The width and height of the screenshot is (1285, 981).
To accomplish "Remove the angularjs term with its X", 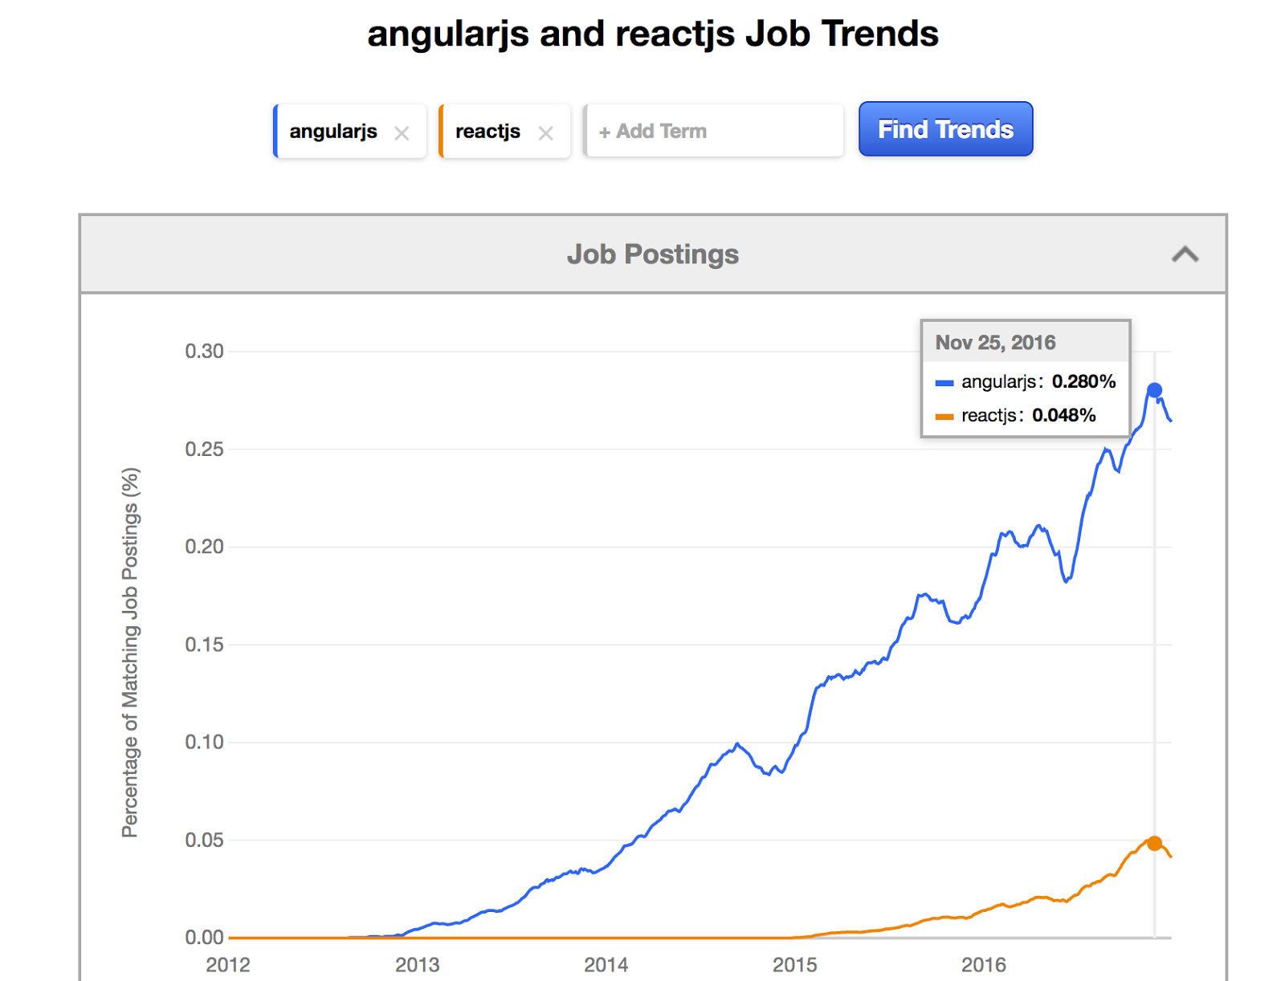I will (402, 133).
